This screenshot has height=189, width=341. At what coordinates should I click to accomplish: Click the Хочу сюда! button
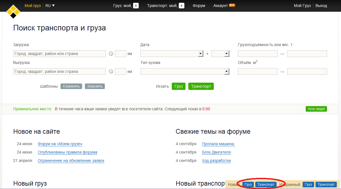click(x=316, y=109)
